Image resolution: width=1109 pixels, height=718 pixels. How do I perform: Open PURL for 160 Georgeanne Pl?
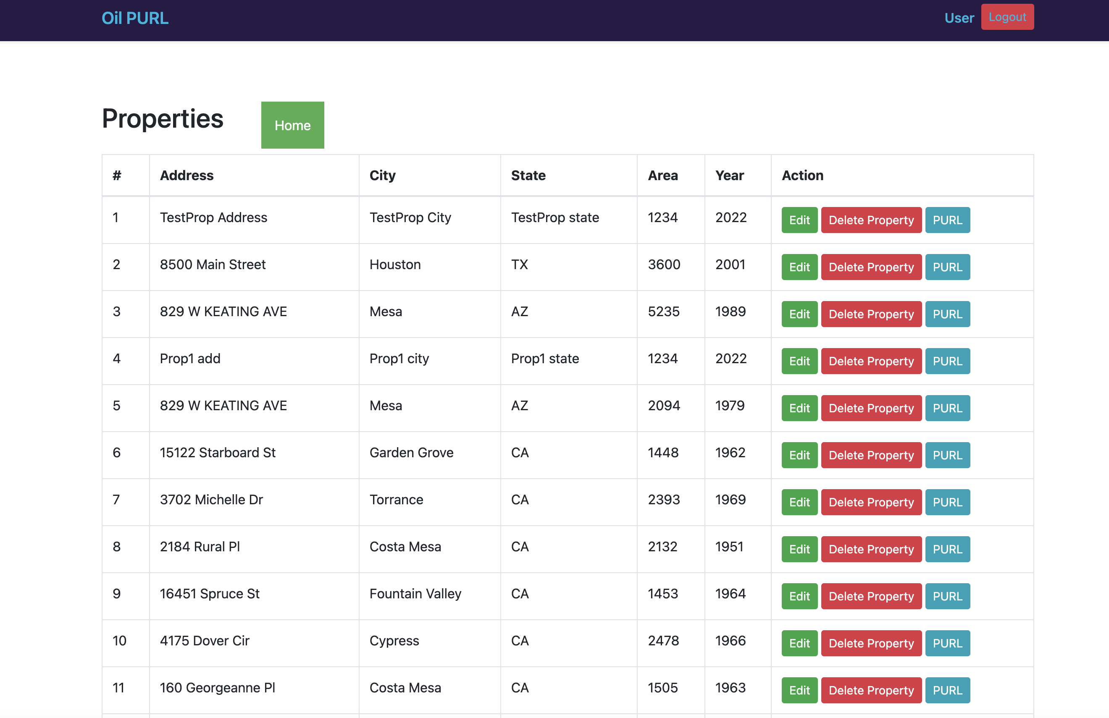pos(948,691)
